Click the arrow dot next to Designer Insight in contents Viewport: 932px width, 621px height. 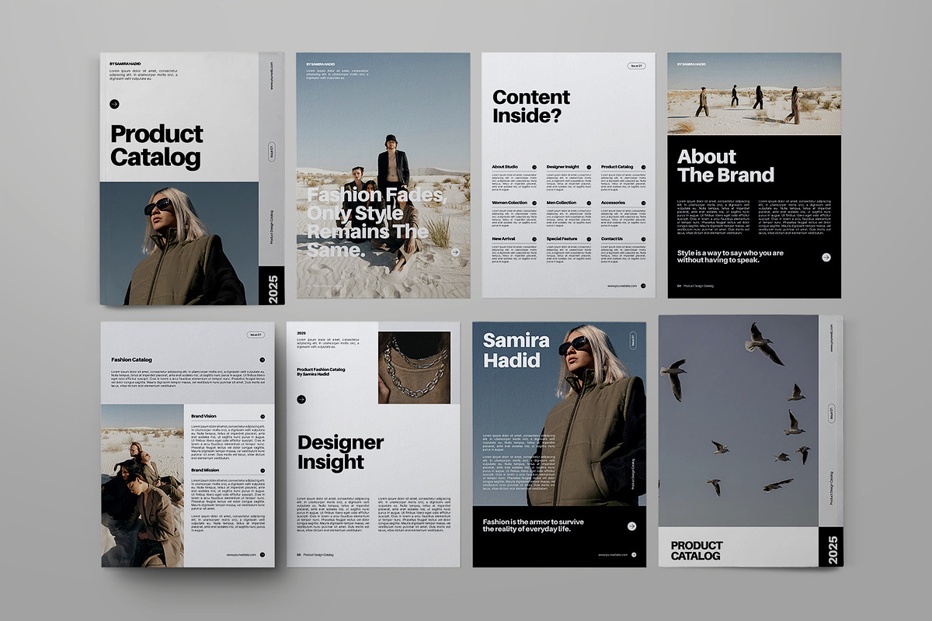590,167
